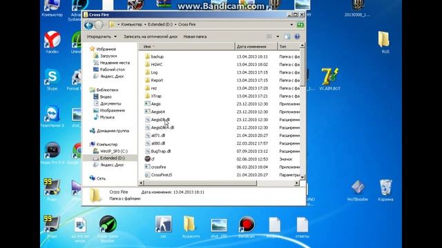Screen dimensions: 442x248
Task: Click the refresh button beside address bar
Action: point(300,25)
